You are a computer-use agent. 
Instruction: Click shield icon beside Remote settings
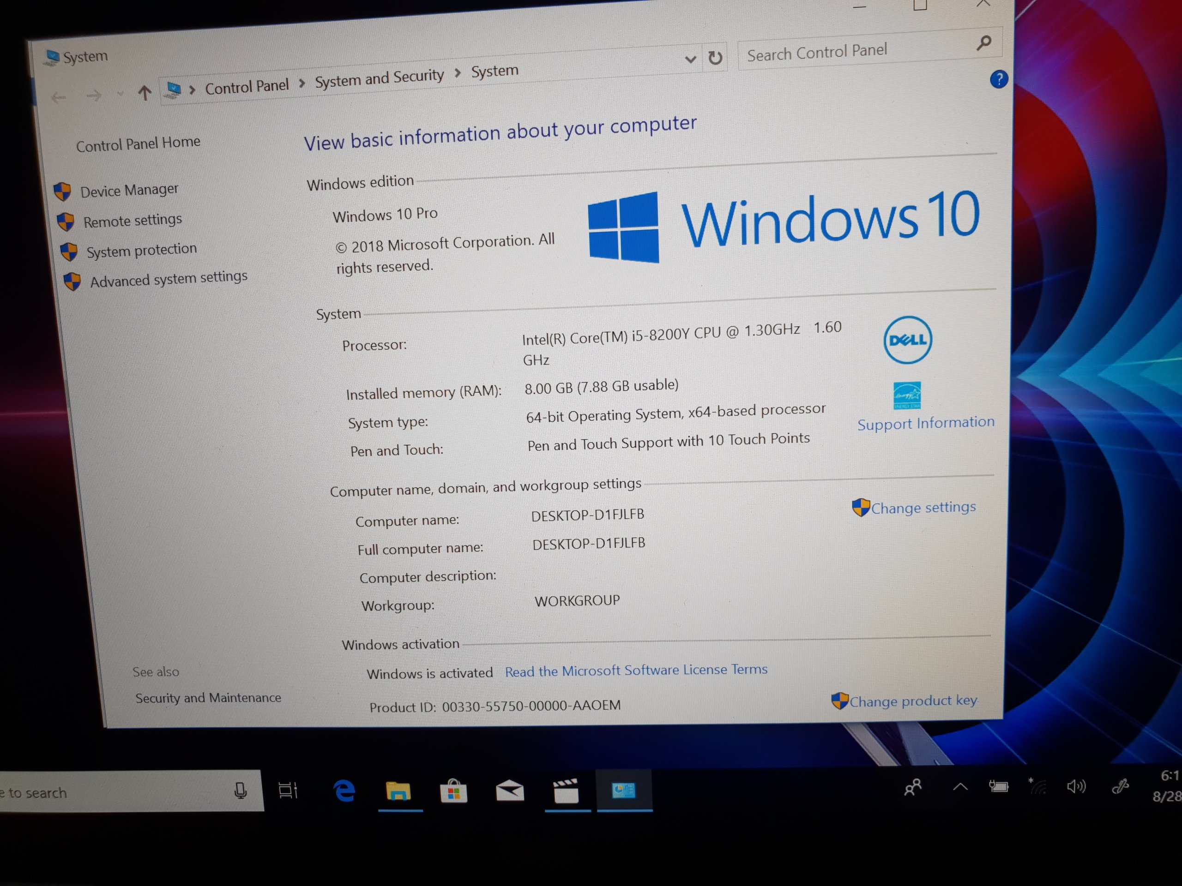[x=66, y=221]
